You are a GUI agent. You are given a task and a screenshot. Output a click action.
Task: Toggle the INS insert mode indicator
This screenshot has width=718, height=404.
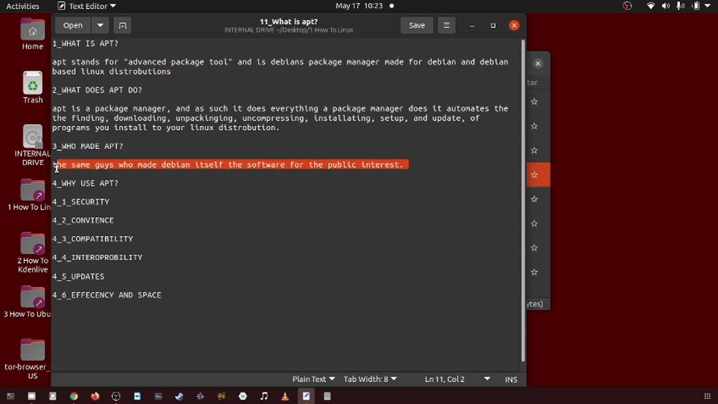pos(511,379)
